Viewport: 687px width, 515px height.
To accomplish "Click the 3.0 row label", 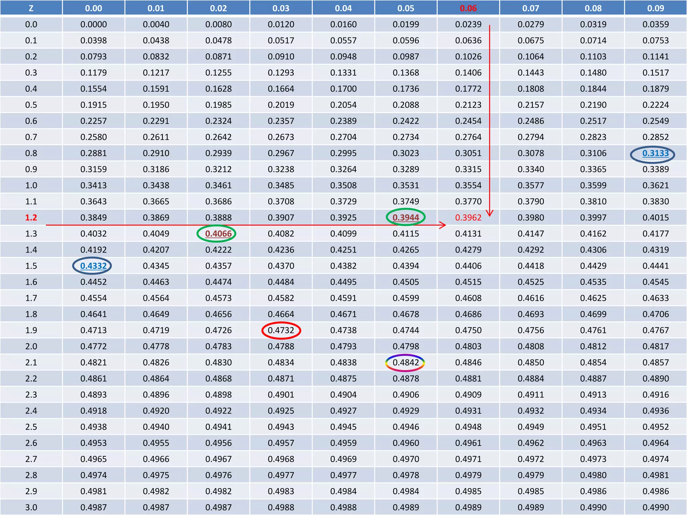I will point(31,507).
